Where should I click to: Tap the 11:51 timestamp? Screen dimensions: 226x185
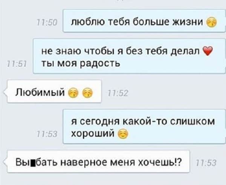coord(17,64)
